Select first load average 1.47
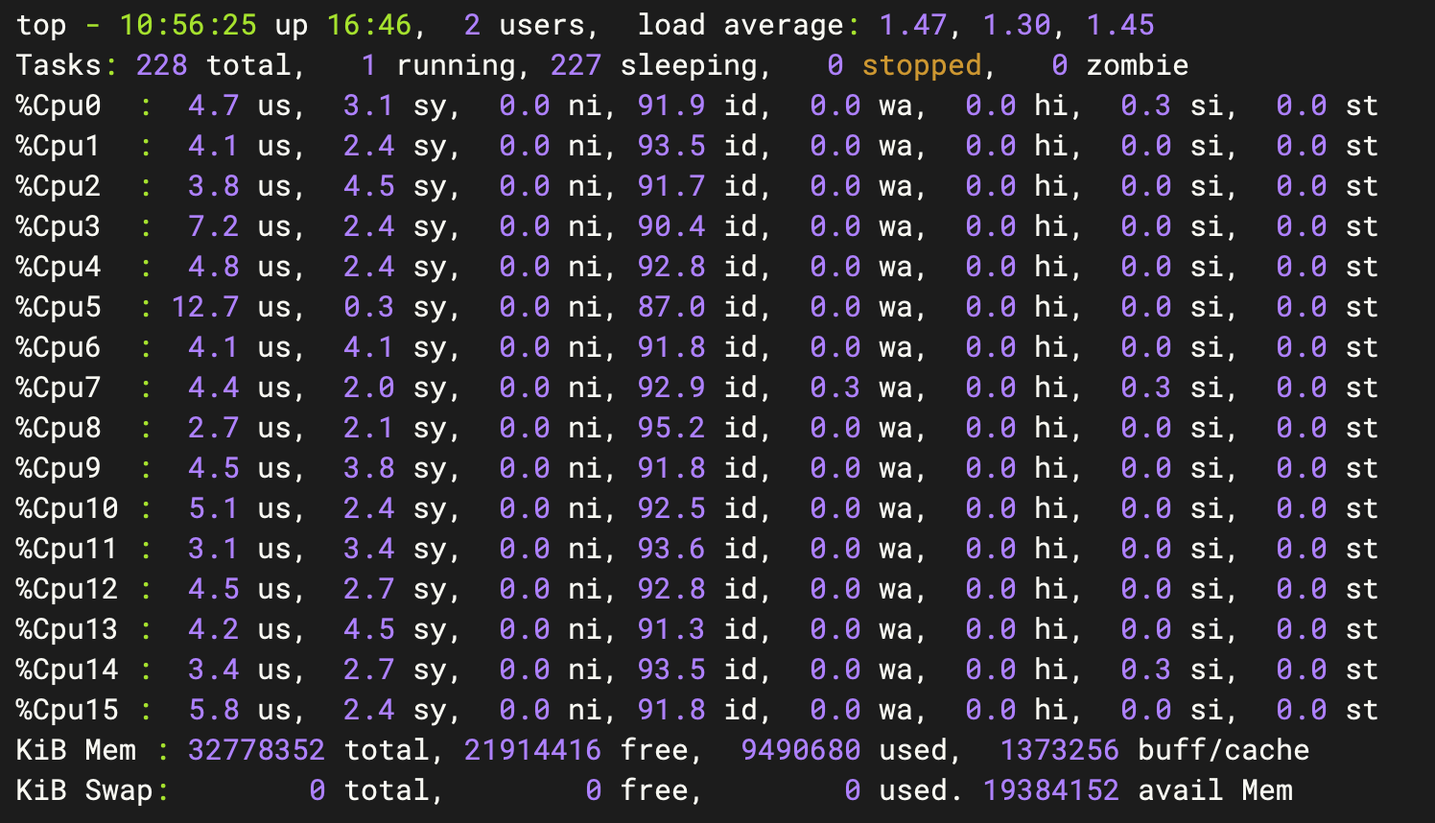1435x823 pixels. pos(912,25)
